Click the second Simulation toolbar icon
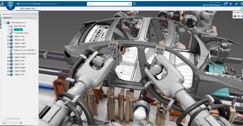Viewport: 243px width, 126px height. coord(239,16)
